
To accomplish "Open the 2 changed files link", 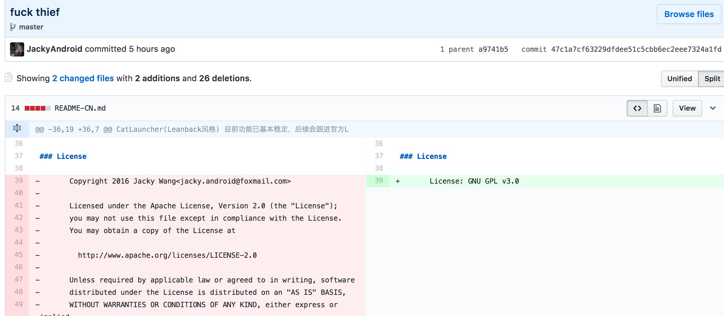I will (83, 78).
